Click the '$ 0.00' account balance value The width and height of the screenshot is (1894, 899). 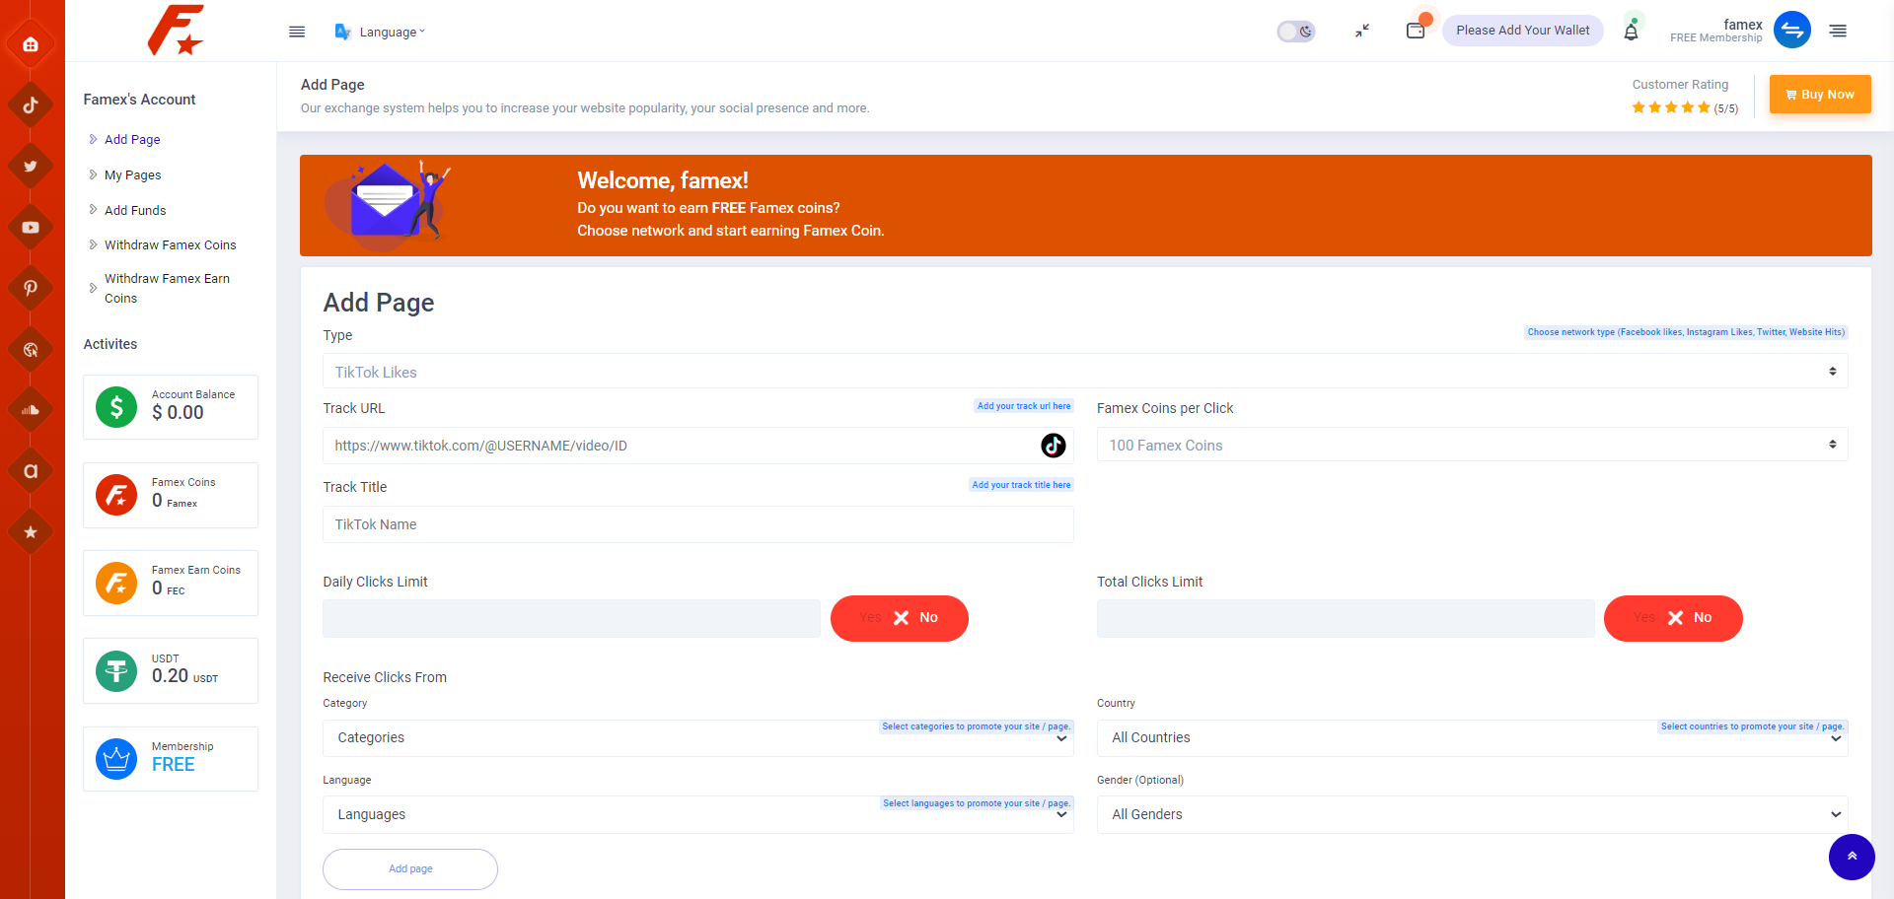178,413
